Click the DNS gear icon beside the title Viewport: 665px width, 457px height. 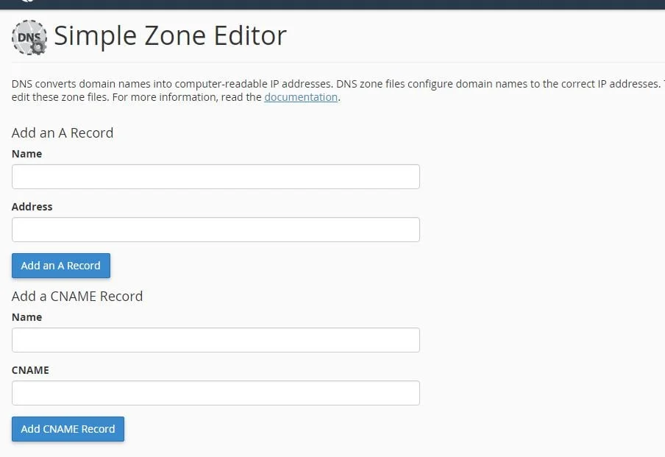(29, 37)
